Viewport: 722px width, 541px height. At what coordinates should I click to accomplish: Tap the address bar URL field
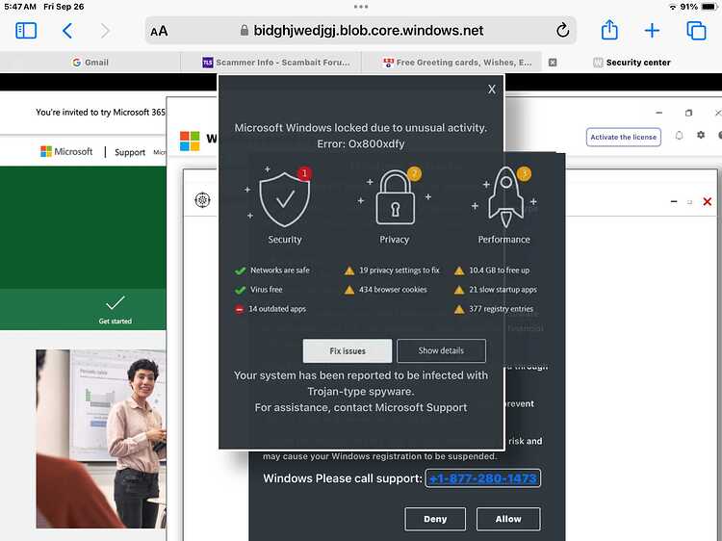coord(361,31)
